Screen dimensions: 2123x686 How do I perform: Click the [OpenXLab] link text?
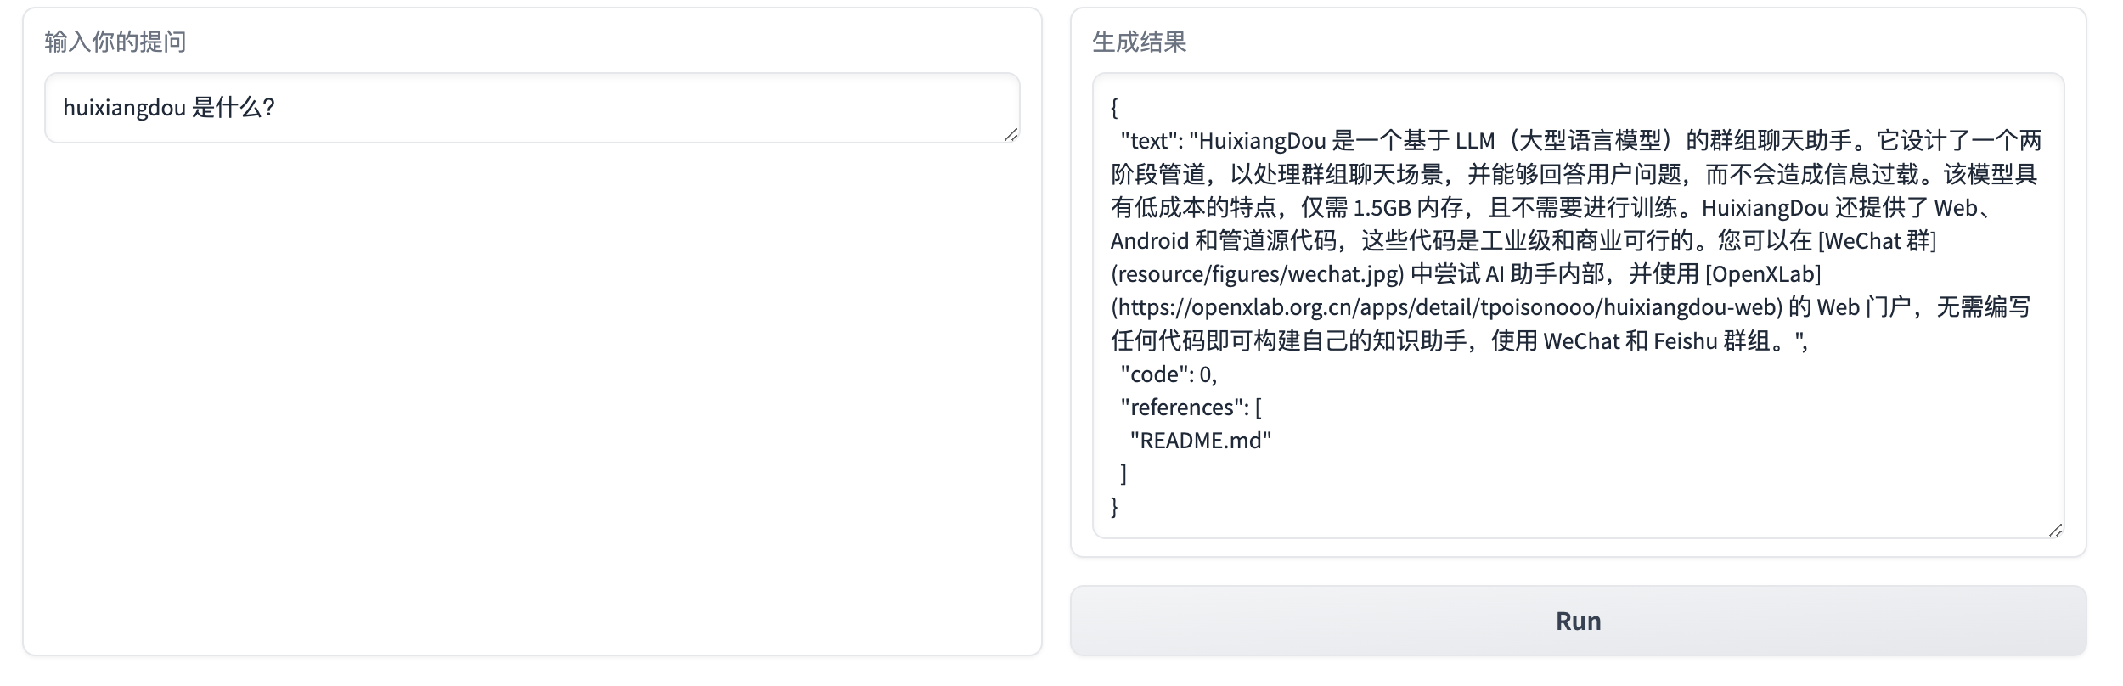point(1763,274)
